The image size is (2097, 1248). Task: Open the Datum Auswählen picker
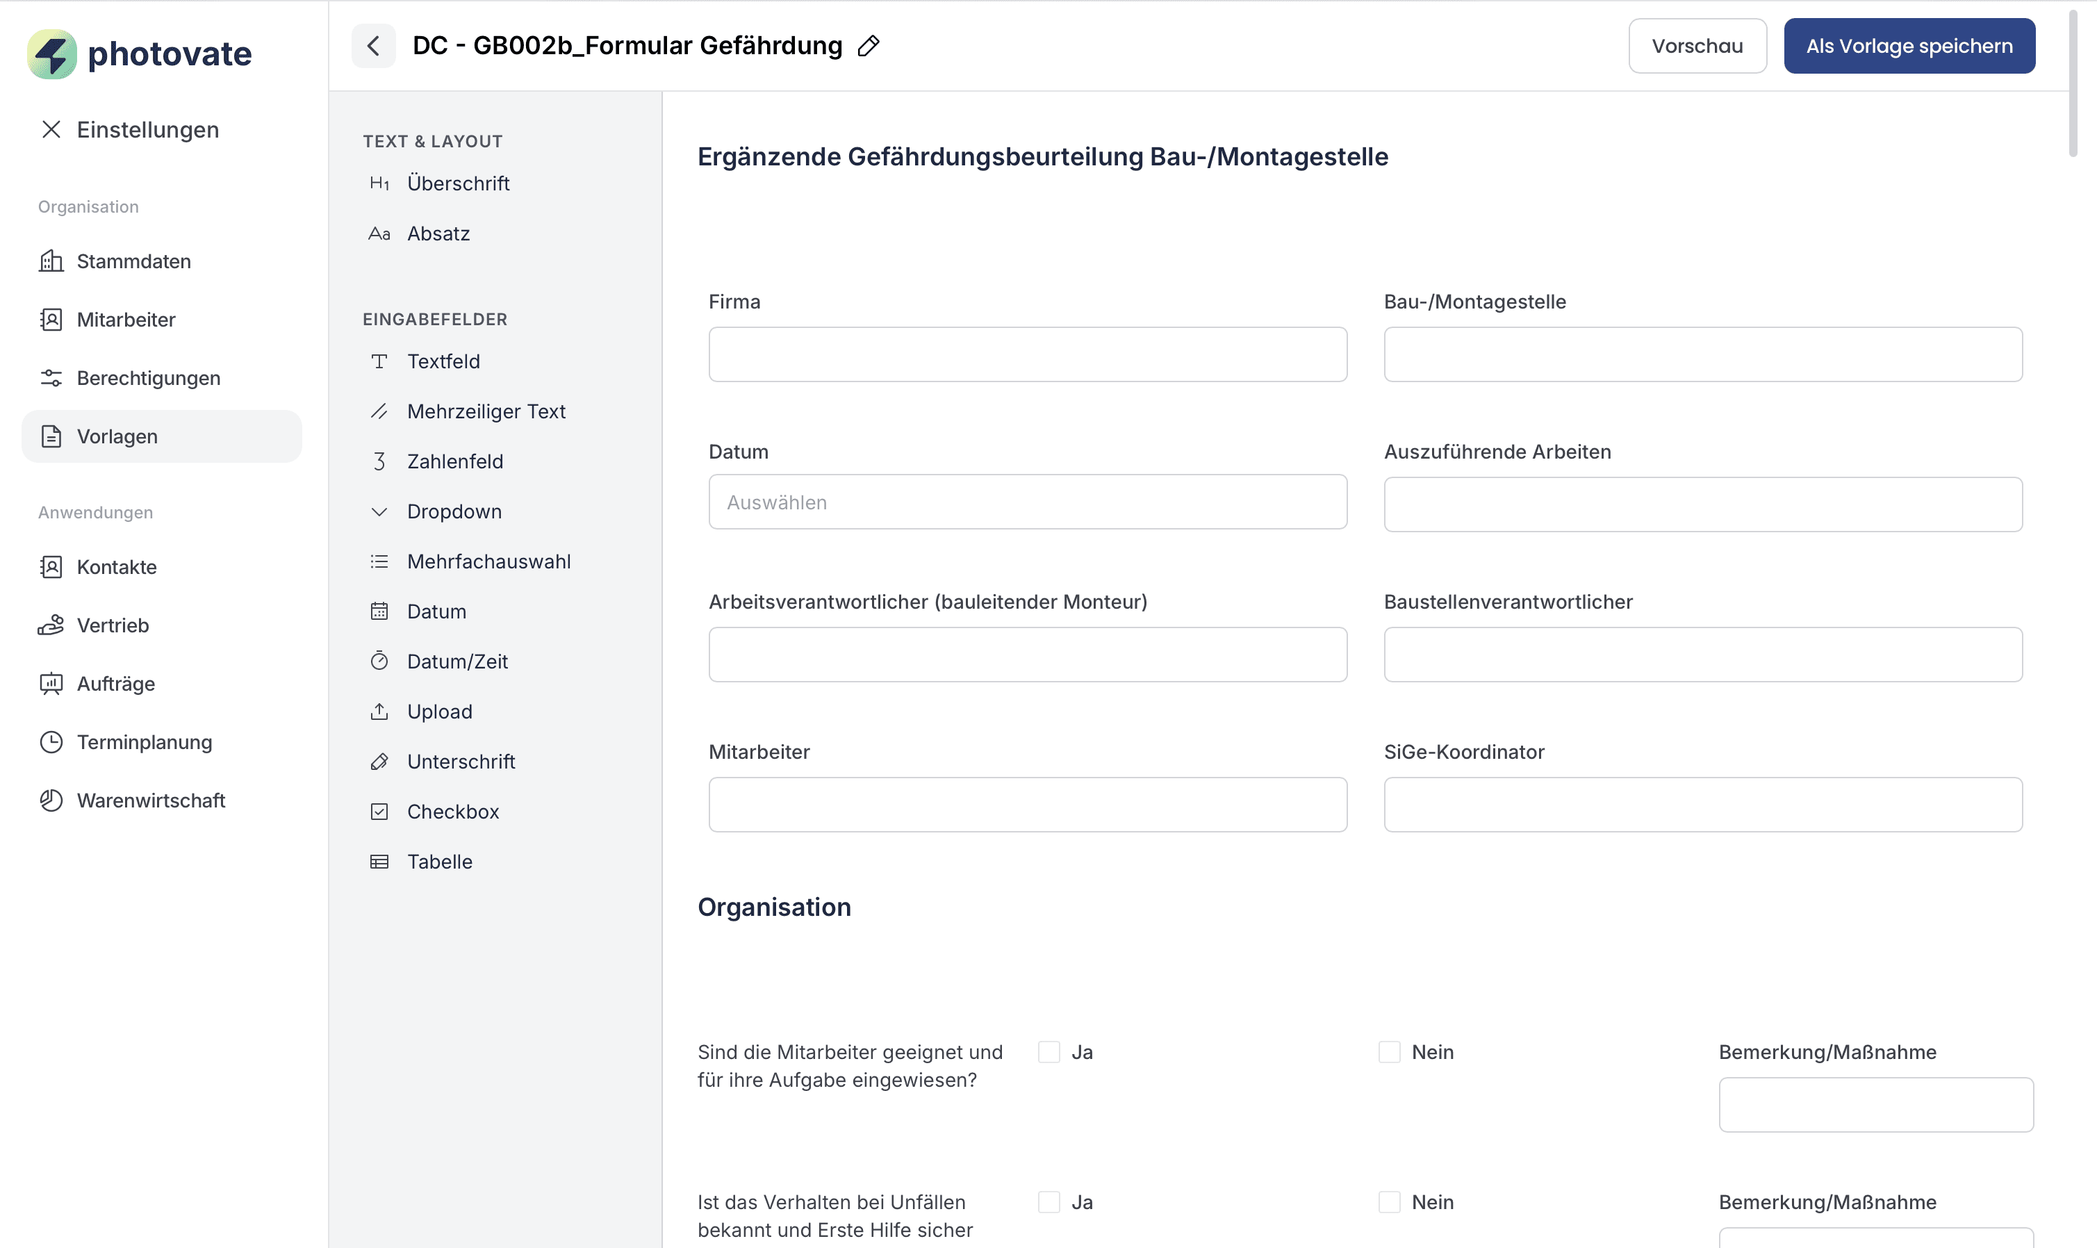coord(1027,502)
